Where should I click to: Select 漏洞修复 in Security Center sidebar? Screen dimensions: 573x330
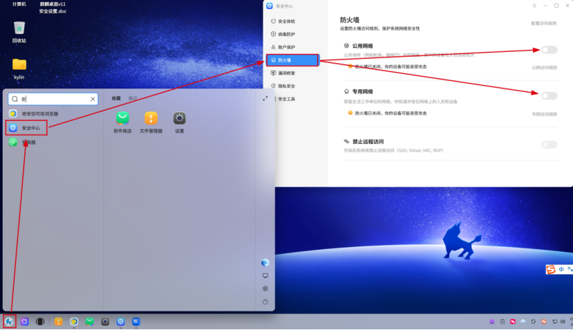[x=293, y=73]
